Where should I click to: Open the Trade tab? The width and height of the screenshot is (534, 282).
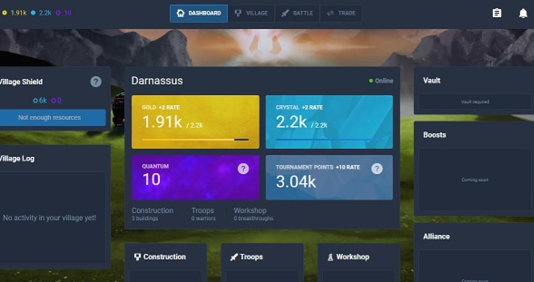click(x=341, y=13)
